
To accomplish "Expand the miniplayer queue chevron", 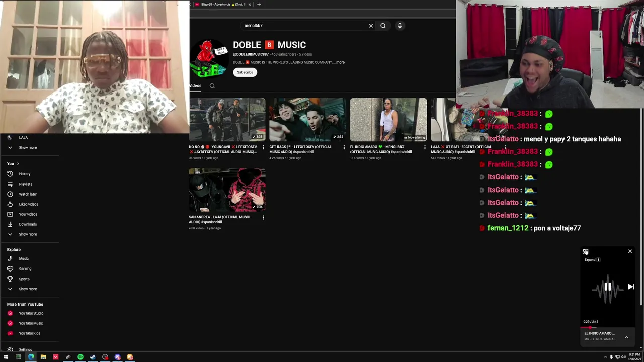I will 626,337.
